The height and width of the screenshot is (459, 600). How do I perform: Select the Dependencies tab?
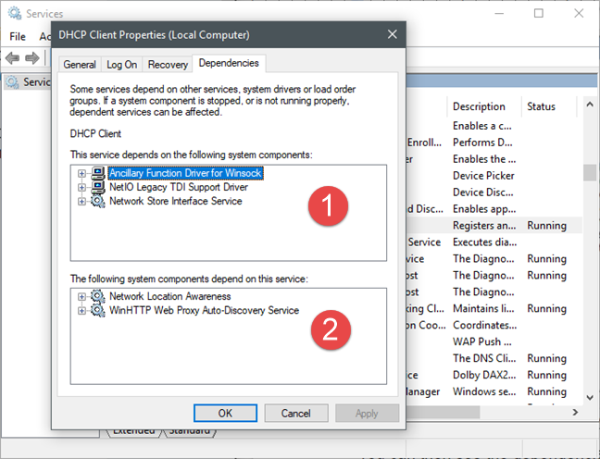tap(229, 63)
